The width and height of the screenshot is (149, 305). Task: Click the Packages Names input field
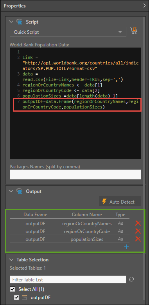click(x=75, y=175)
